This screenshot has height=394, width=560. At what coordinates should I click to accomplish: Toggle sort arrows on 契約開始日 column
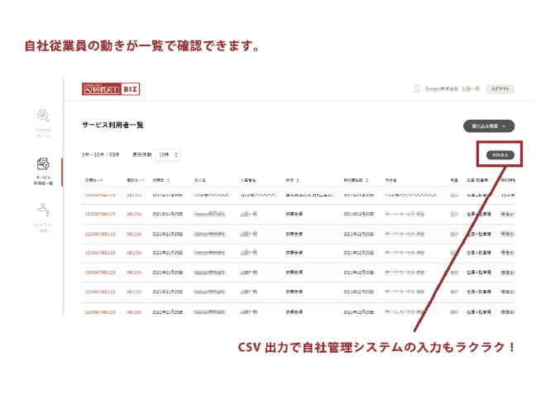coord(366,179)
